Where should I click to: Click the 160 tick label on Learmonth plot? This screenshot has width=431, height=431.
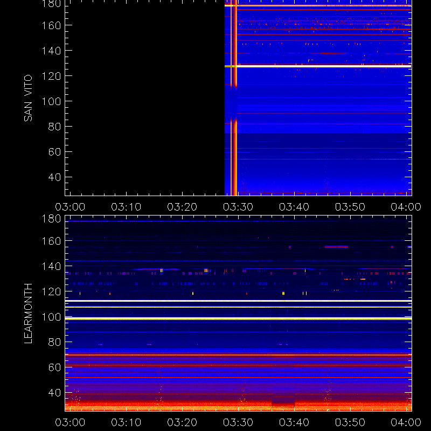pos(51,241)
